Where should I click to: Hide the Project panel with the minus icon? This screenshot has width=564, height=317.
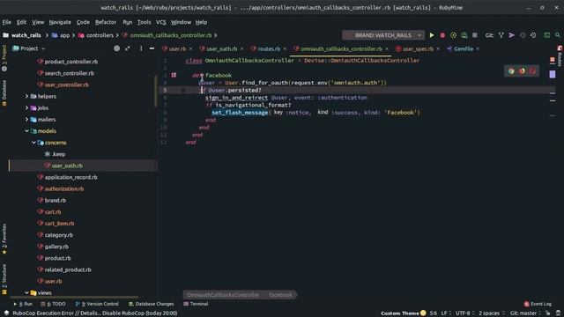[152, 48]
